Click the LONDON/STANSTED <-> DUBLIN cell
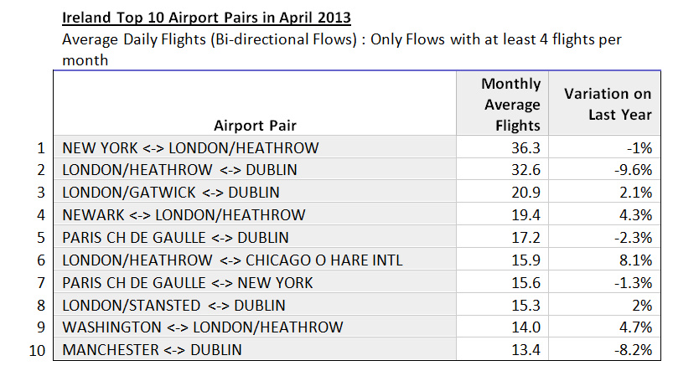 255,305
